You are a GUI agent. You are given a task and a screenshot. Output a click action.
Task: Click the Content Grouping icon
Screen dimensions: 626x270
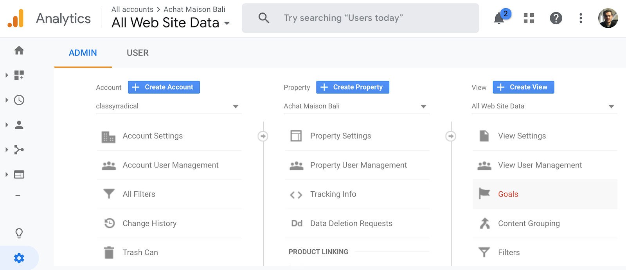[485, 223]
